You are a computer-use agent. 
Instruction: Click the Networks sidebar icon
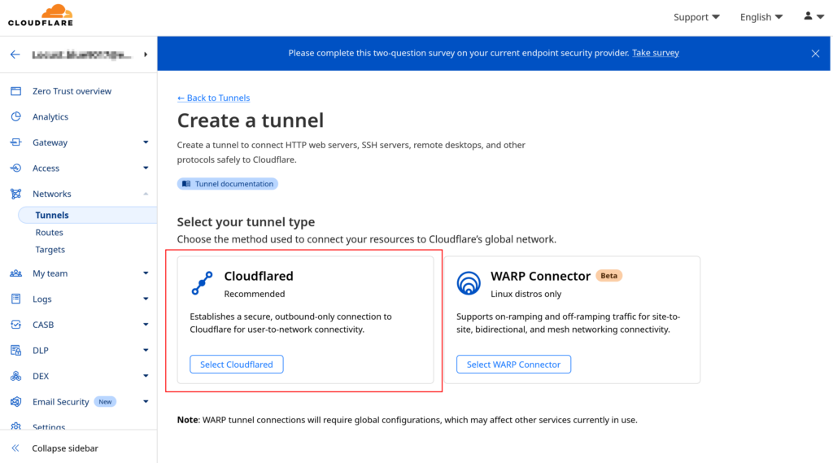(x=16, y=194)
